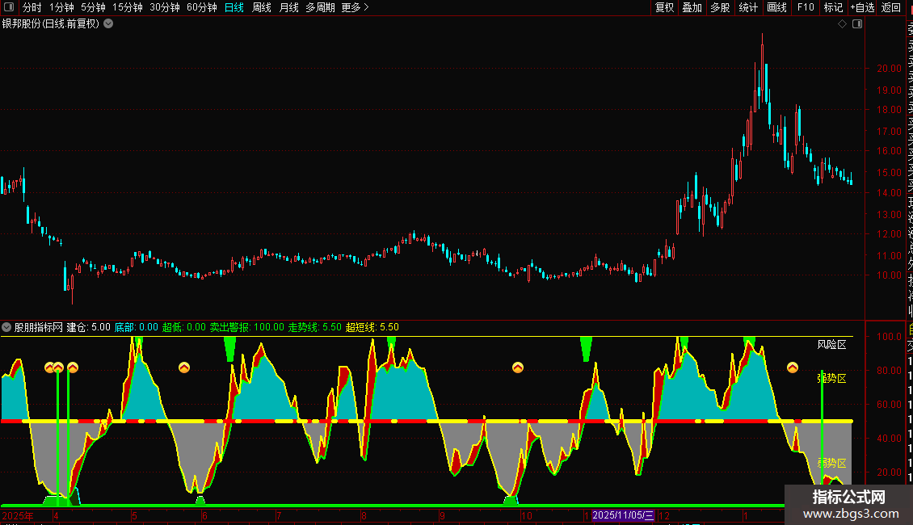Click the 返回 back button
This screenshot has height=525, width=913.
891,7
